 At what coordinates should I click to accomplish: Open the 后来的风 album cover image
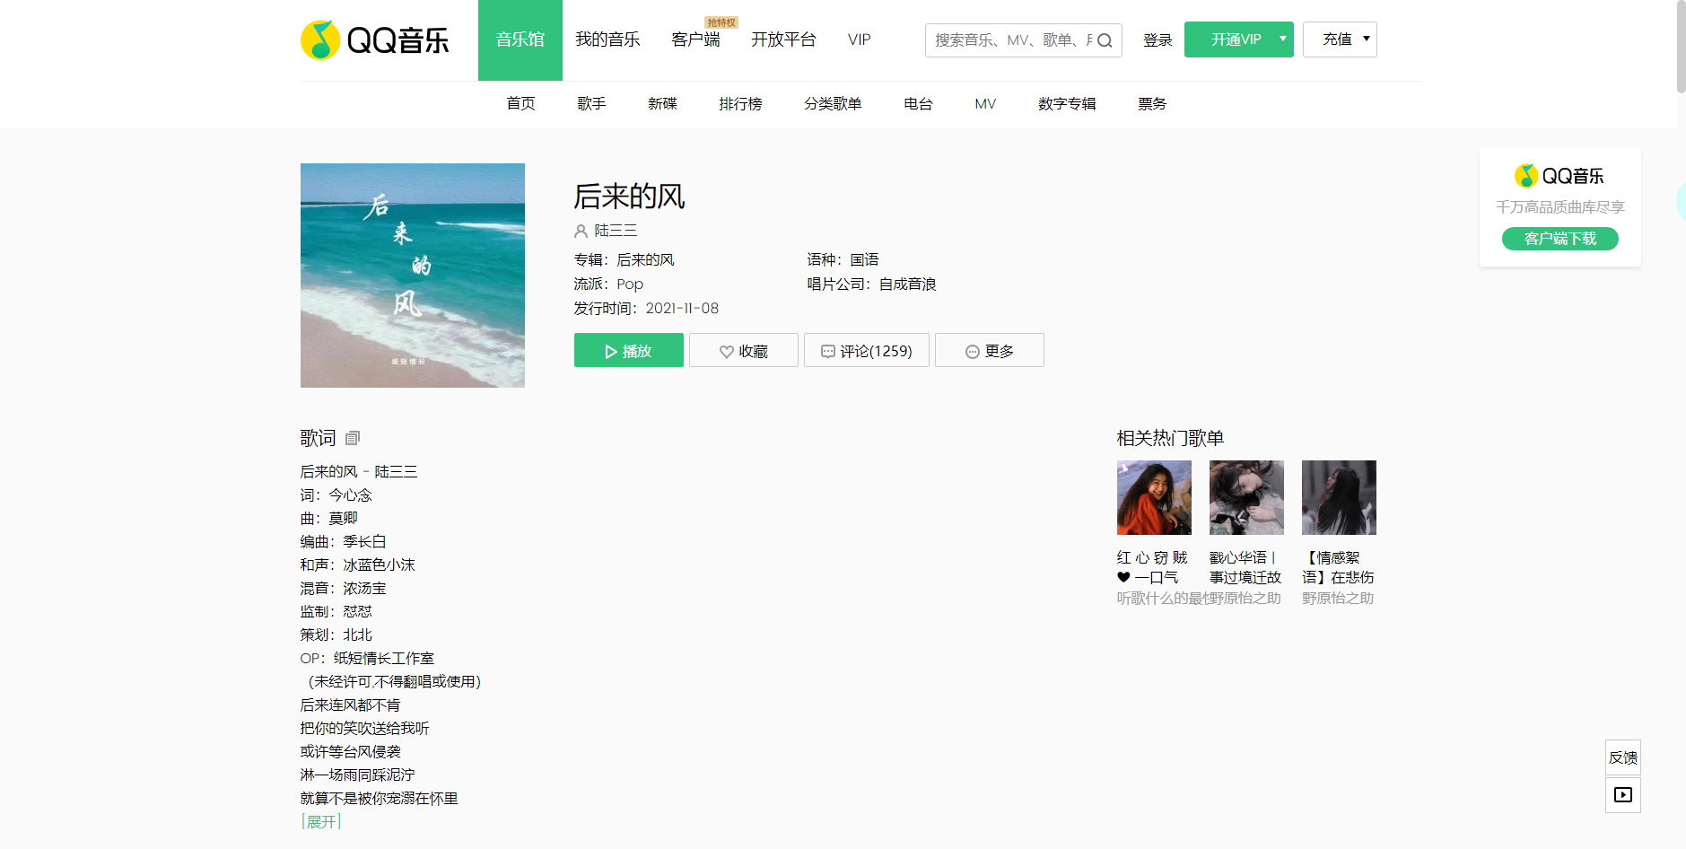pos(413,276)
